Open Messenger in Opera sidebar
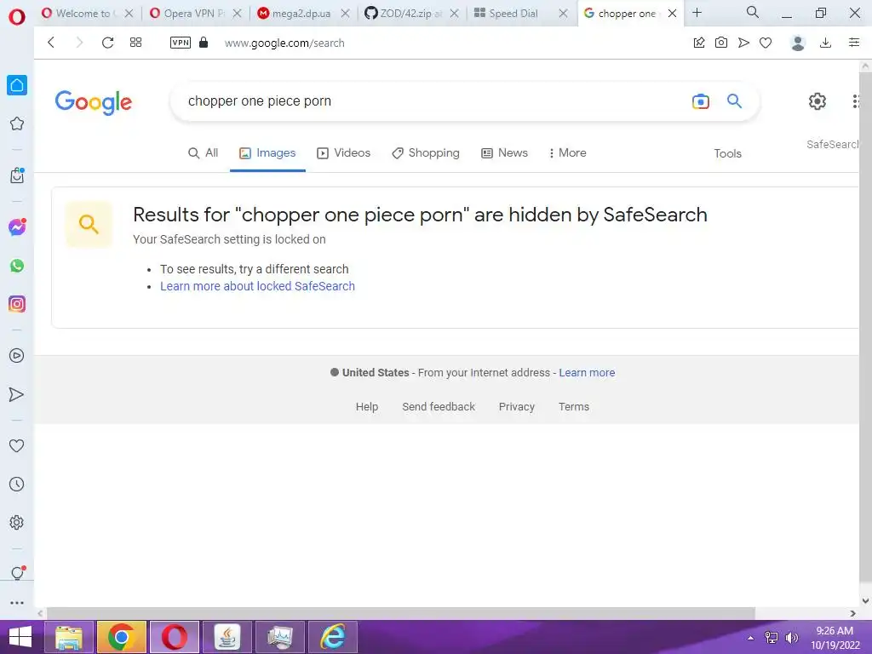This screenshot has width=872, height=654. click(17, 227)
